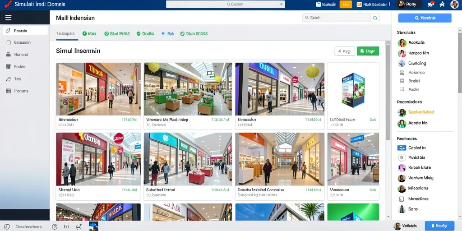Click the magnifier icon beside the Salnh search field
The image size is (462, 231).
pos(375,18)
